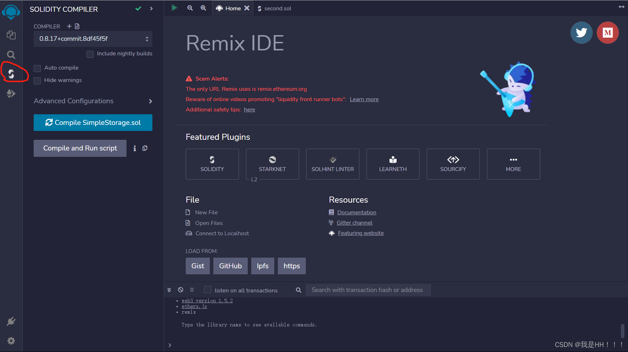This screenshot has height=352, width=628.
Task: Click the green compilation checkmark
Action: (x=138, y=9)
